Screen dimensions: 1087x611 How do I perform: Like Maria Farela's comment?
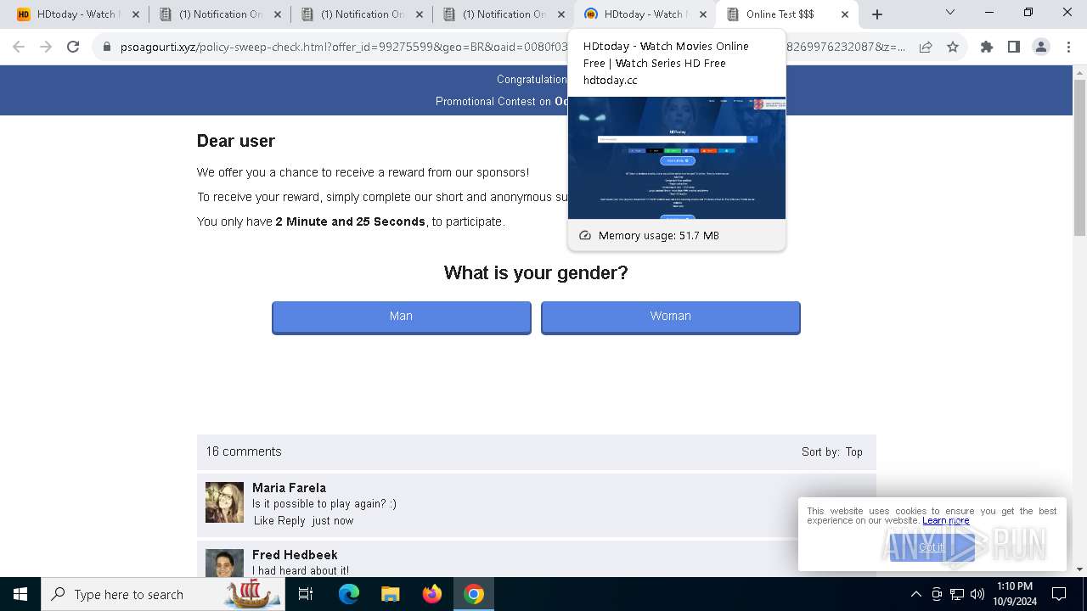point(263,521)
